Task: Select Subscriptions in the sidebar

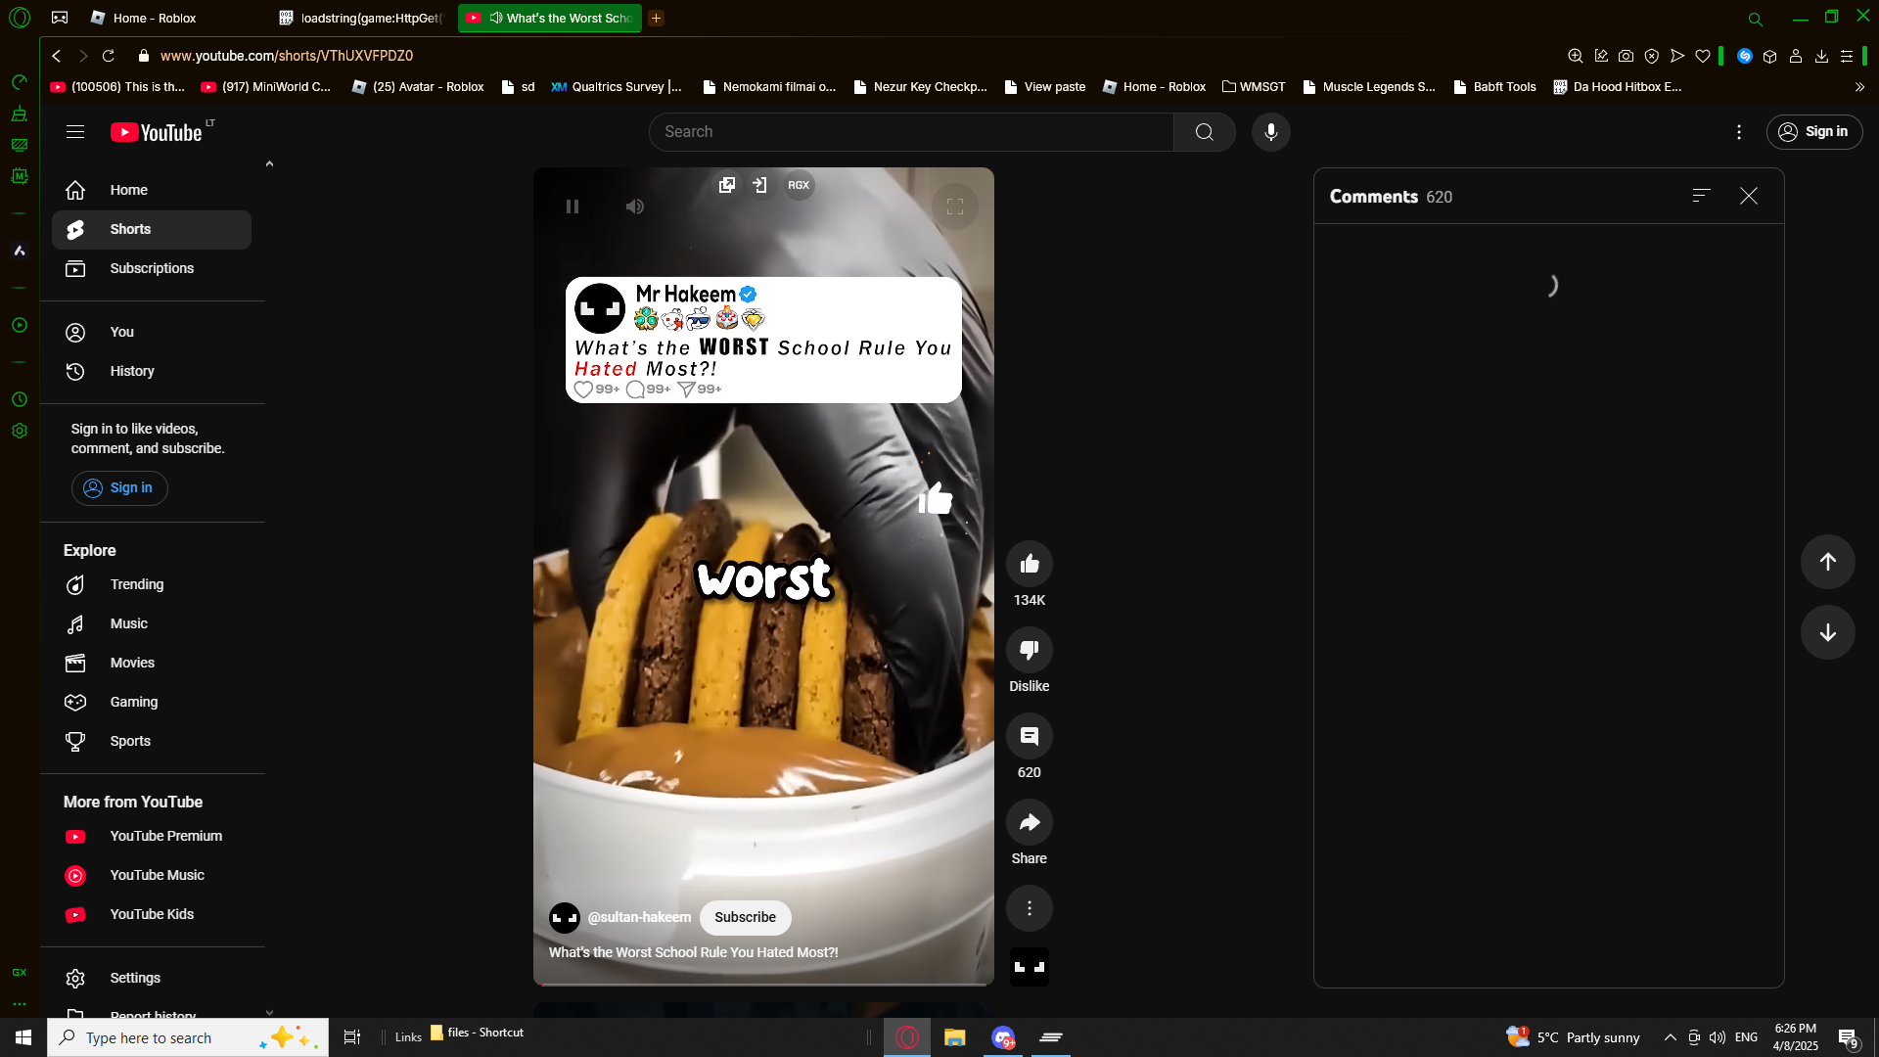Action: (x=152, y=268)
